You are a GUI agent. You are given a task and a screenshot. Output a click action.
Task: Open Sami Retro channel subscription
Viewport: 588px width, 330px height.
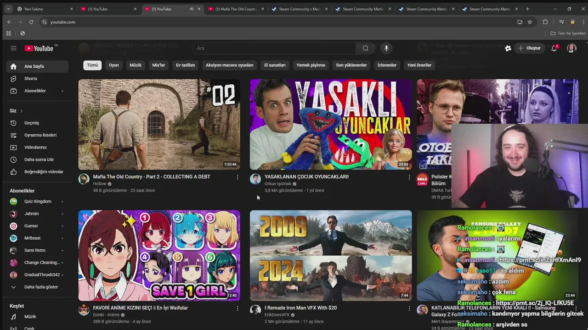point(37,250)
